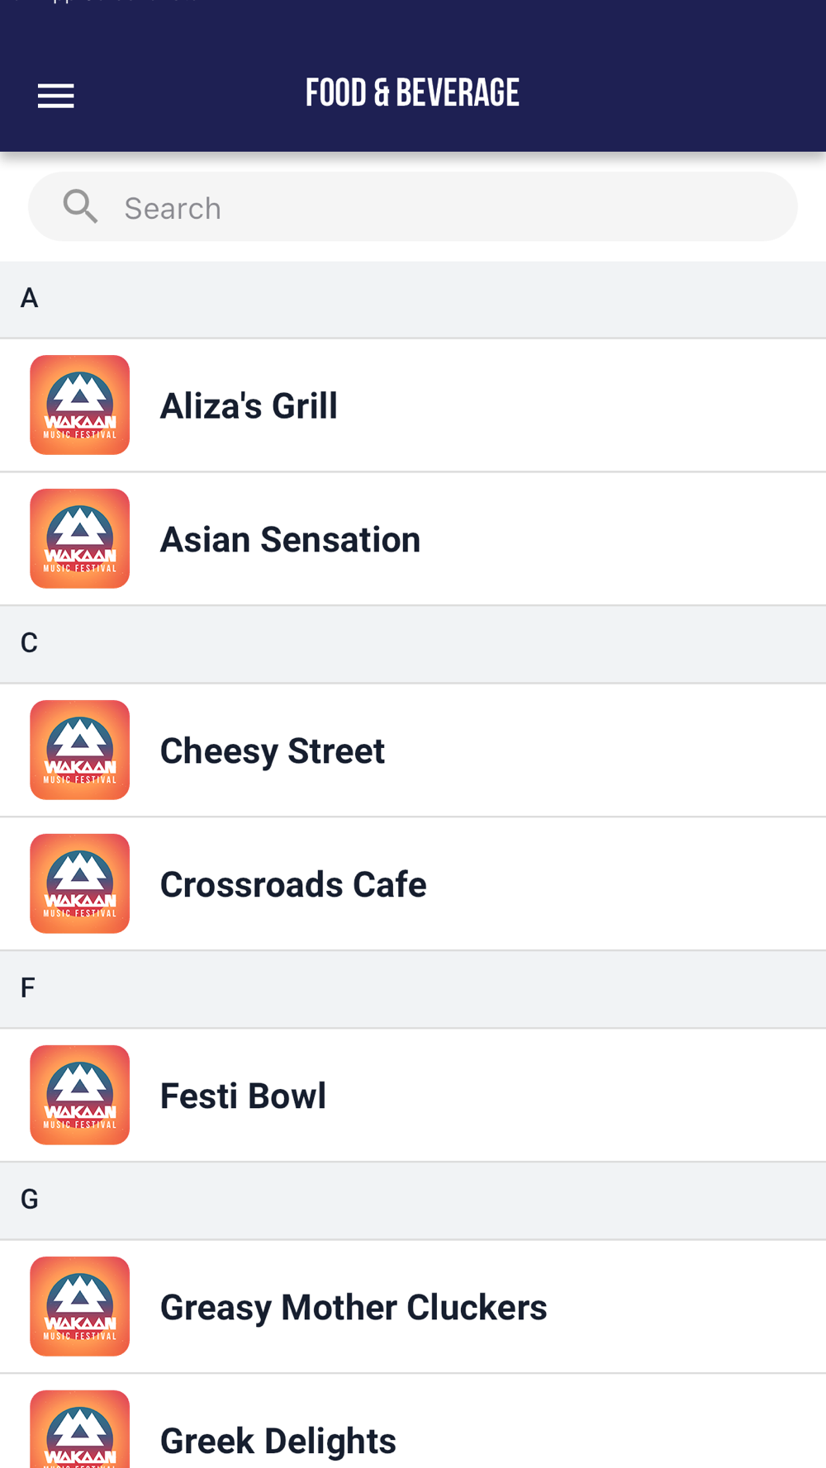This screenshot has width=826, height=1468.
Task: Select the Cheesy Street vendor
Action: [x=413, y=751]
